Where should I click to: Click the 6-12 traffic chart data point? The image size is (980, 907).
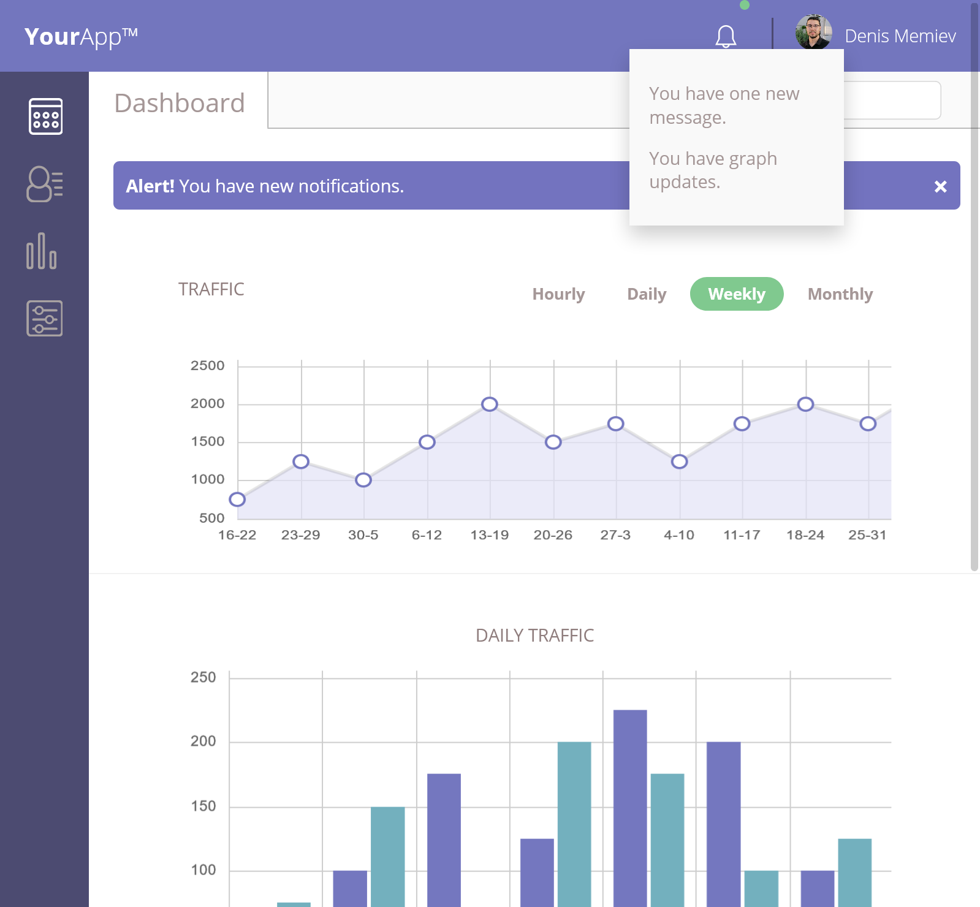pyautogui.click(x=427, y=442)
